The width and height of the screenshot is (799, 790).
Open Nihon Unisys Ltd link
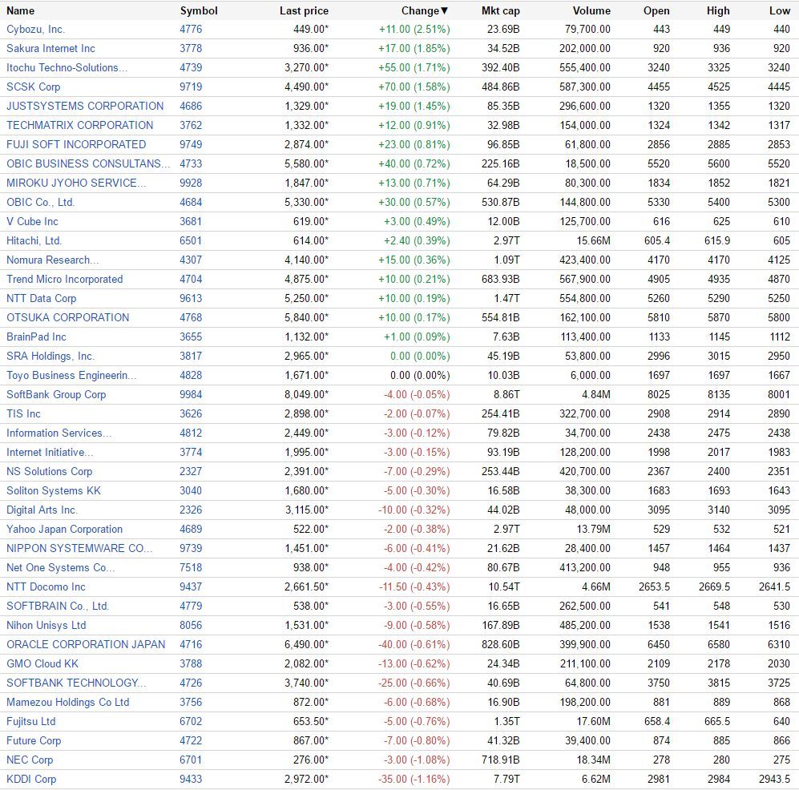pyautogui.click(x=46, y=626)
